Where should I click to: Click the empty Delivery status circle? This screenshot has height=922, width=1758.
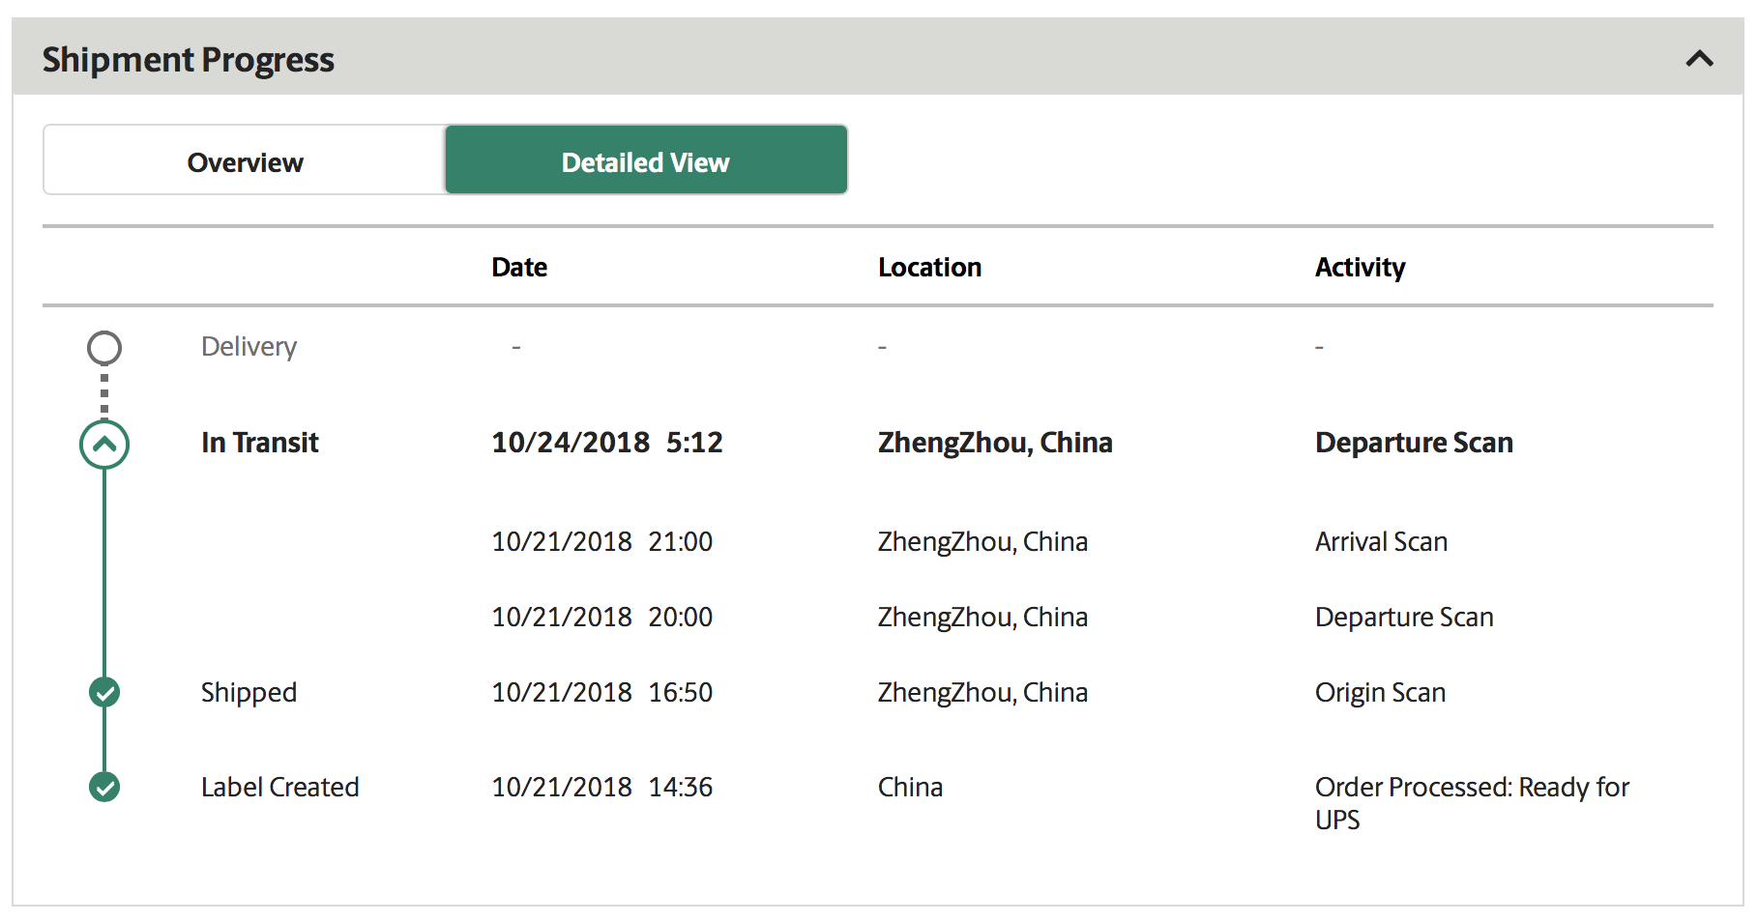point(104,348)
